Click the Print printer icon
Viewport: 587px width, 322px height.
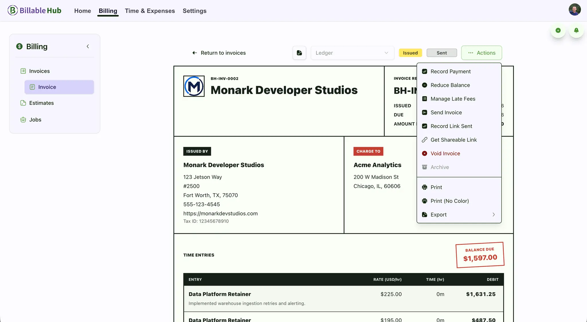[424, 187]
